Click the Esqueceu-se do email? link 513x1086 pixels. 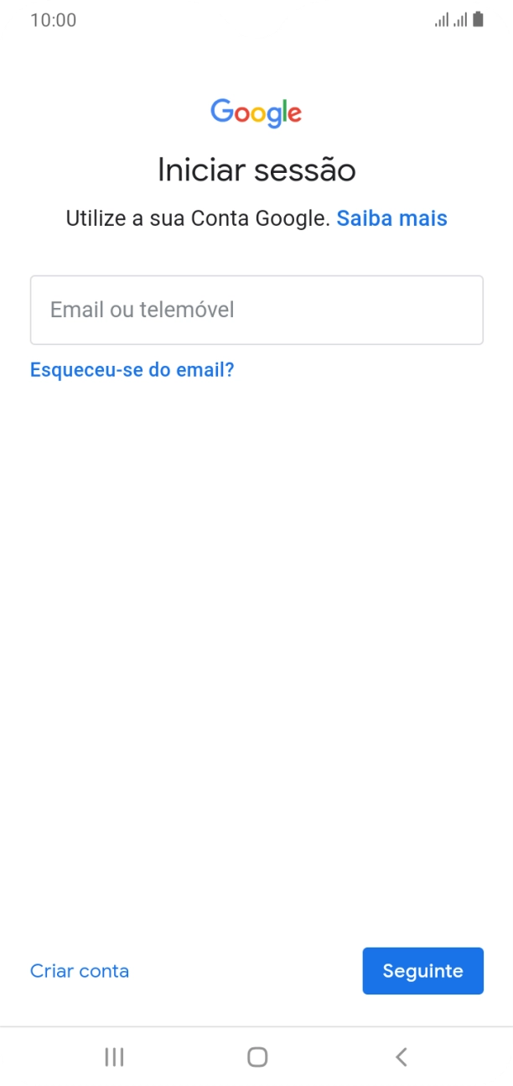(132, 369)
